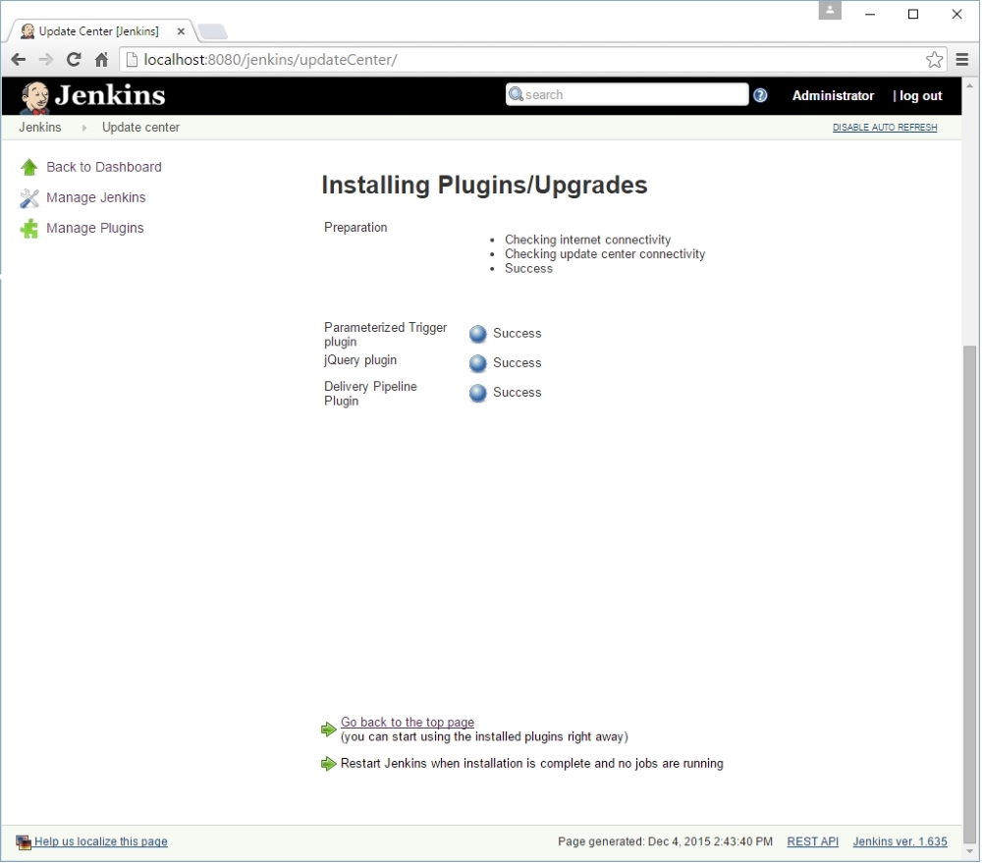
Task: Click the blue status ball for Delivery Pipeline Plugin
Action: 478,393
